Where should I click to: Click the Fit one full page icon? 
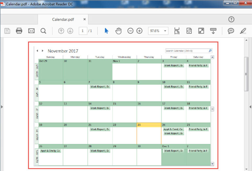pos(189,31)
